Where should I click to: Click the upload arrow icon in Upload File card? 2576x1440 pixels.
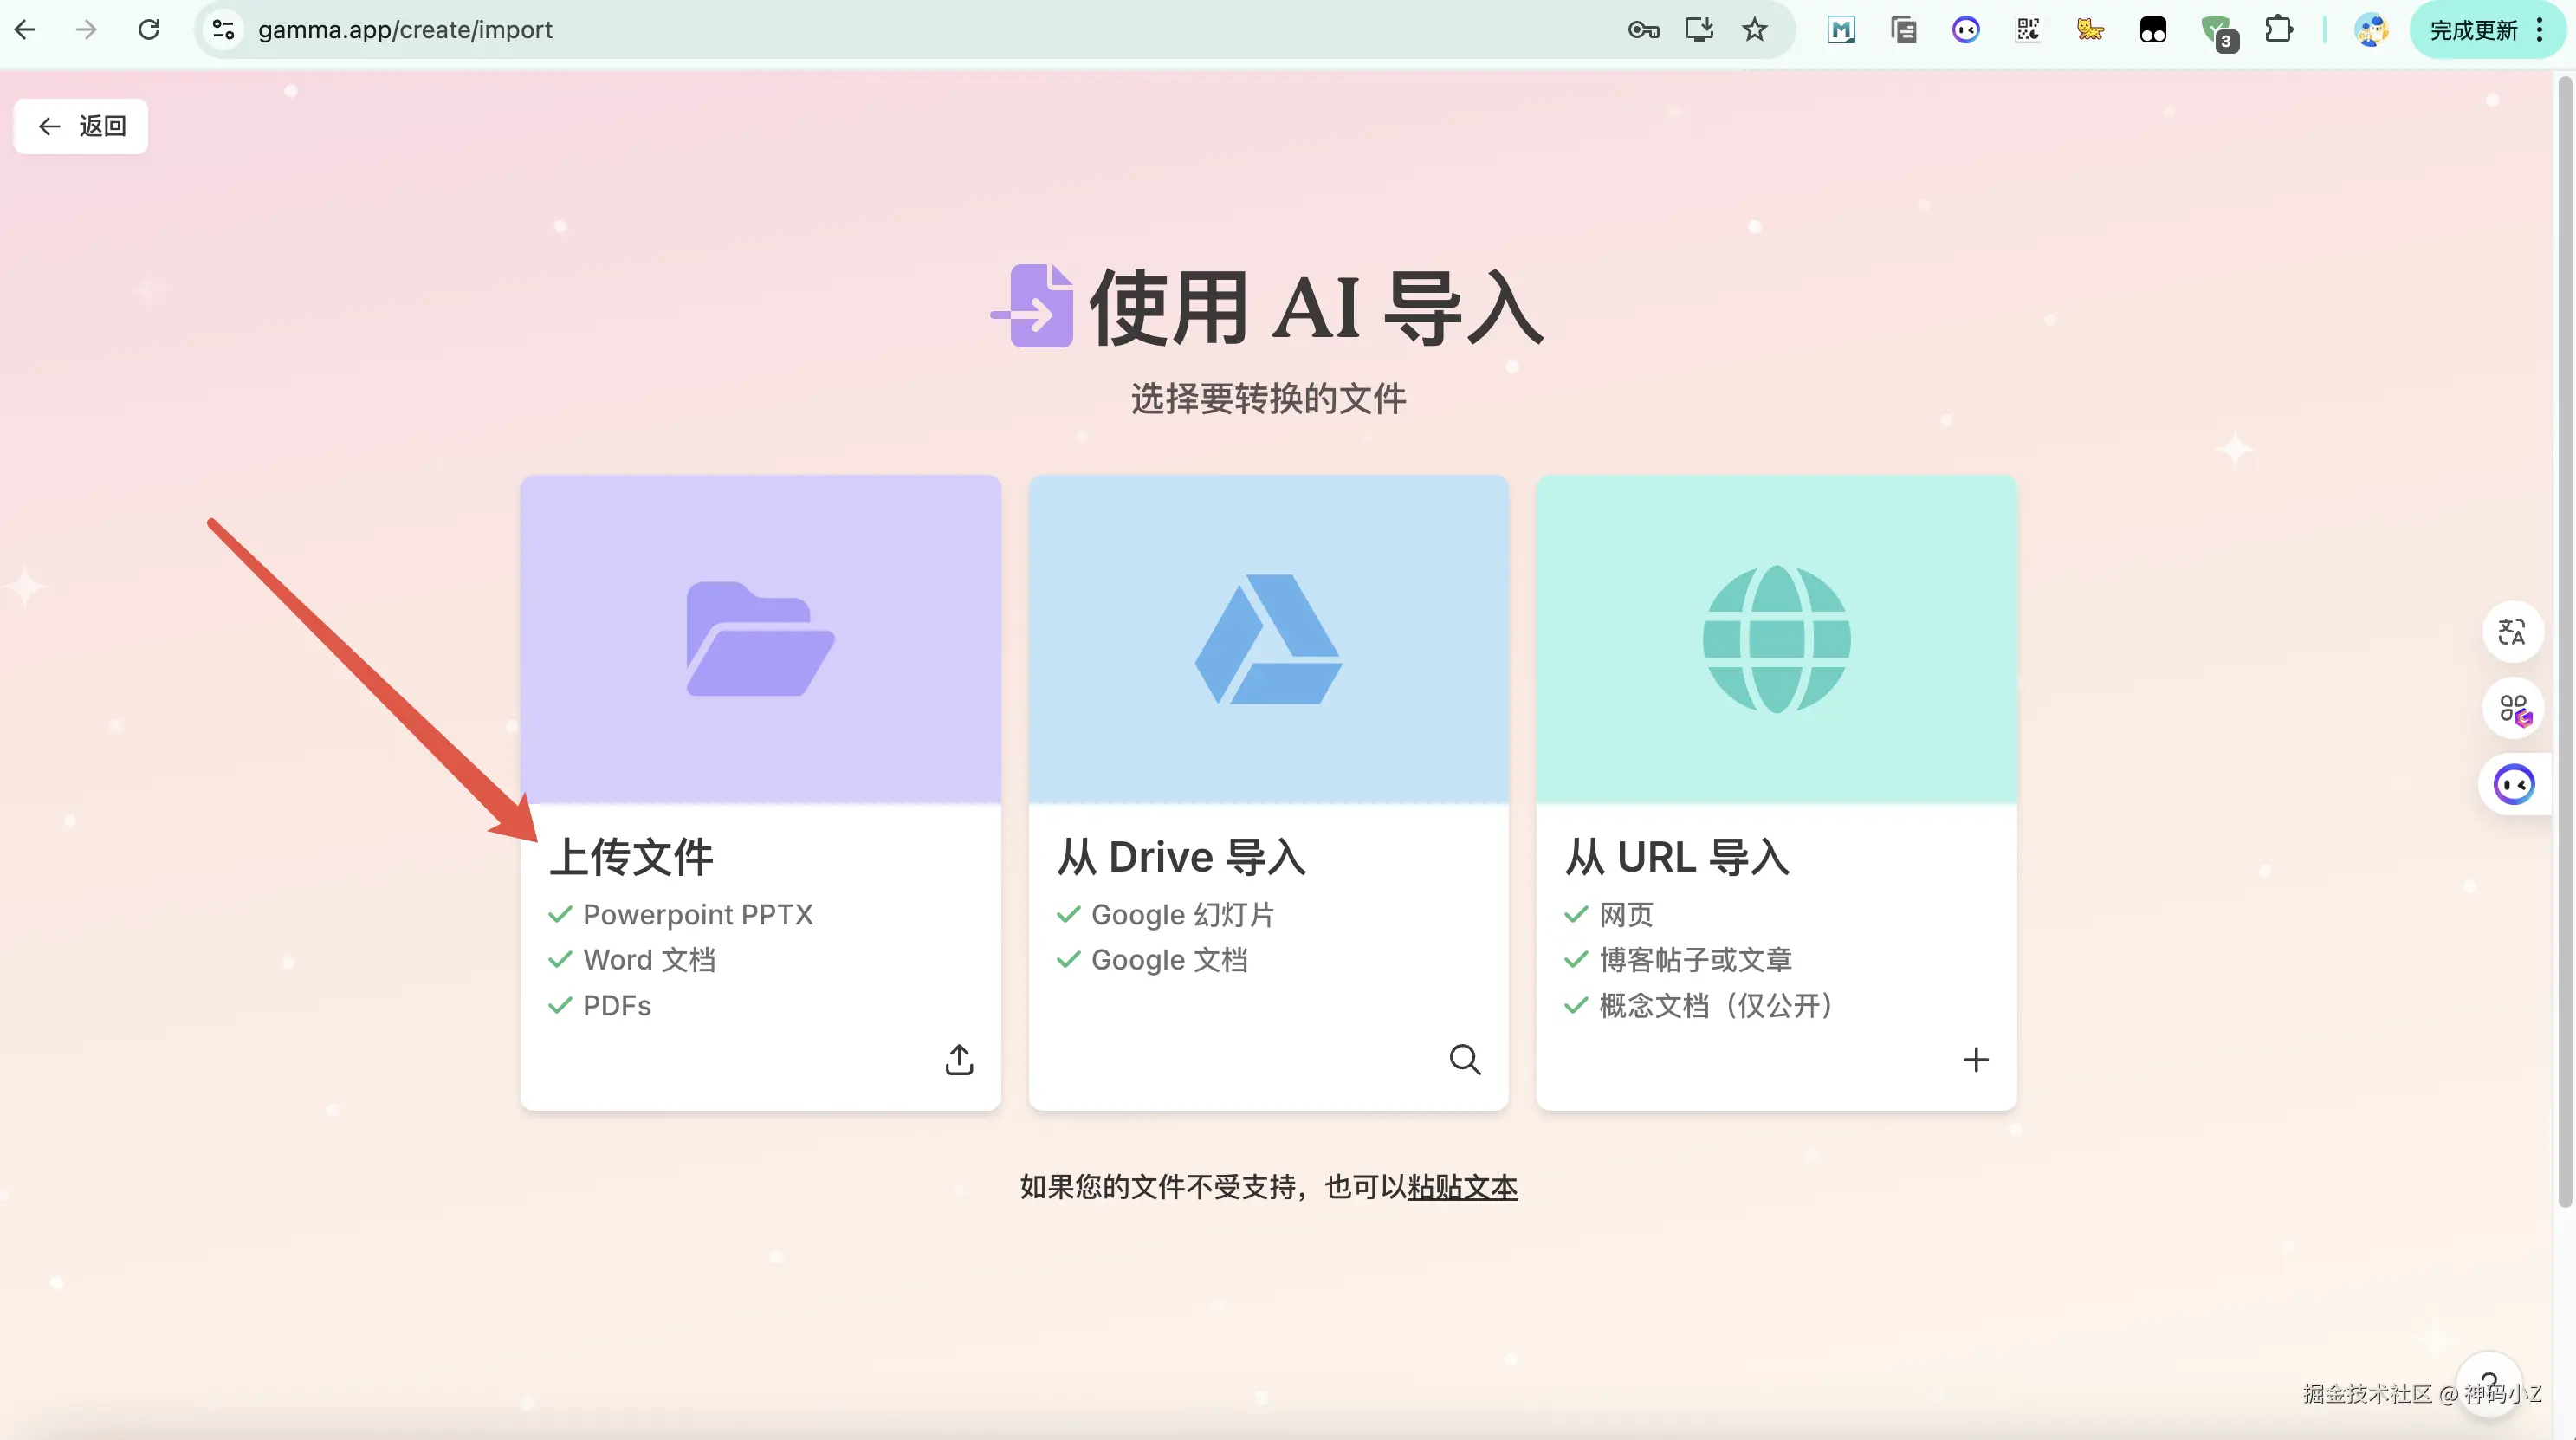point(958,1059)
